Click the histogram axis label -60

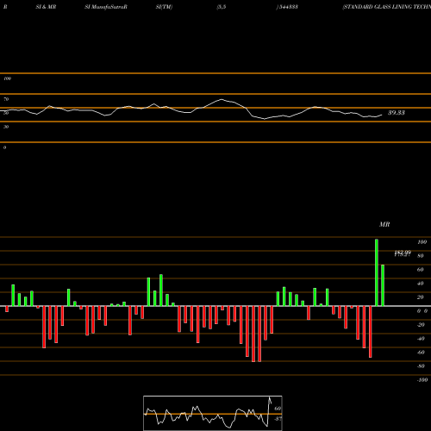pos(421,353)
